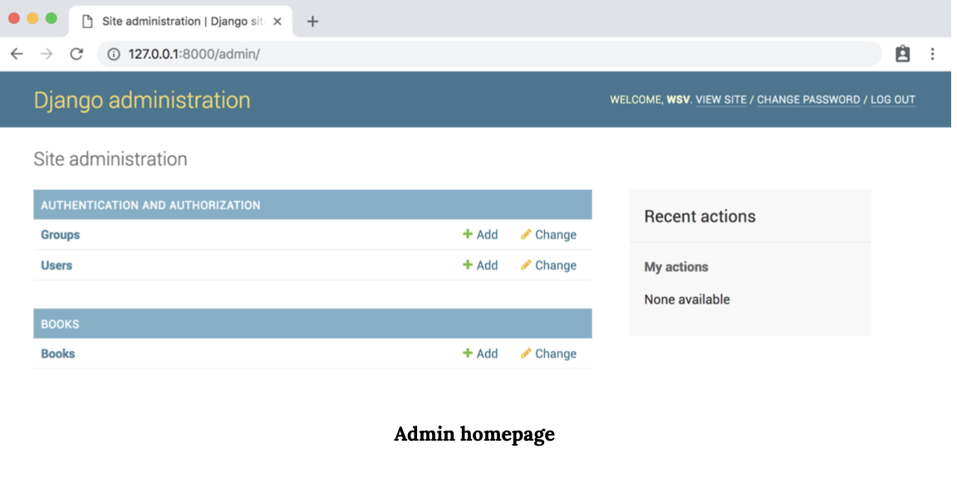This screenshot has height=478, width=957.
Task: Click the Recent actions heading
Action: [700, 217]
